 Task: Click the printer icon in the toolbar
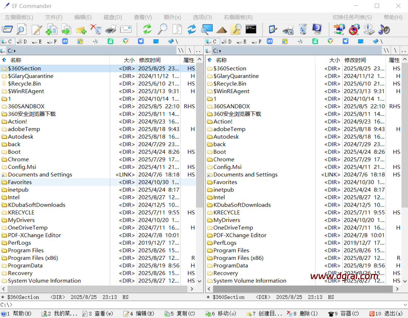(111, 29)
